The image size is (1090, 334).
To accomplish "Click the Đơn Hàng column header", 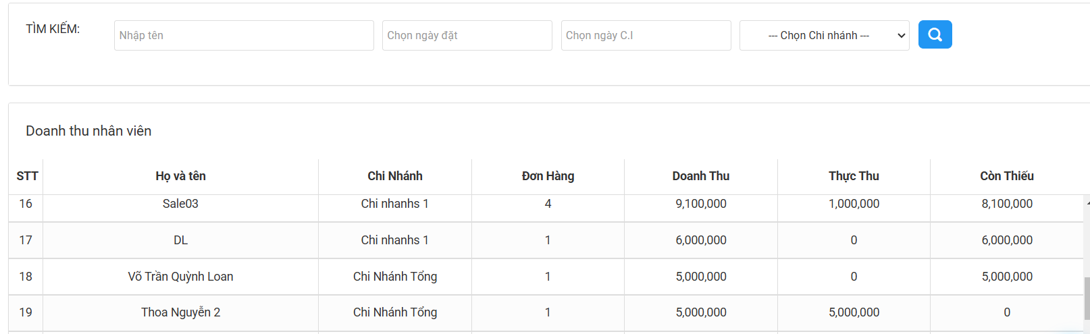I will pos(548,176).
